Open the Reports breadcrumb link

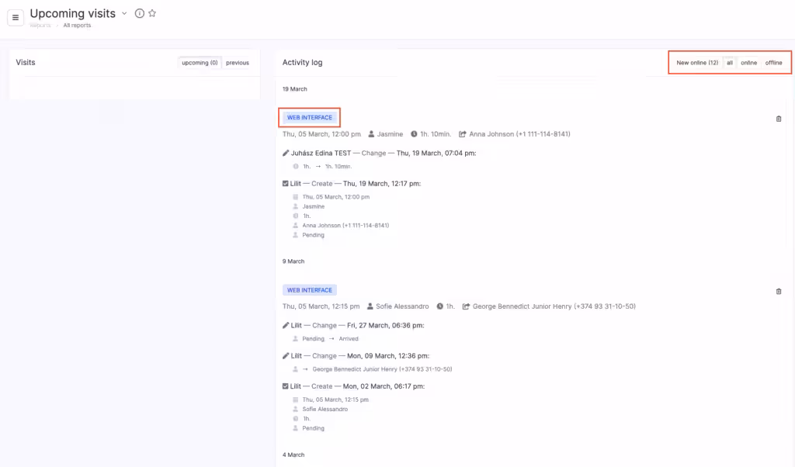click(x=40, y=26)
